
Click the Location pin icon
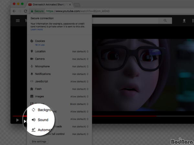click(32, 51)
